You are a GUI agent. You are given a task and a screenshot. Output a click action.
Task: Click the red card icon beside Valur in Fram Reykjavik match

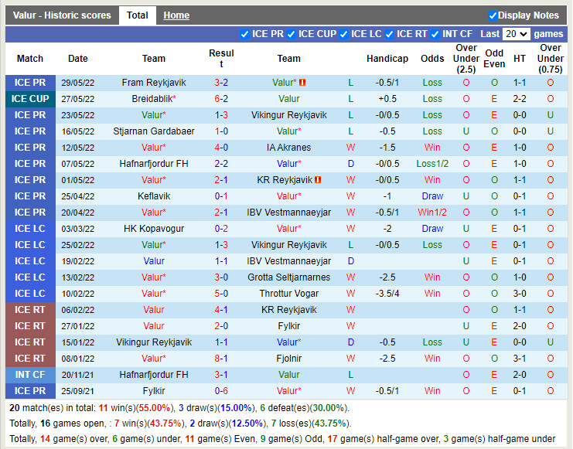point(303,83)
